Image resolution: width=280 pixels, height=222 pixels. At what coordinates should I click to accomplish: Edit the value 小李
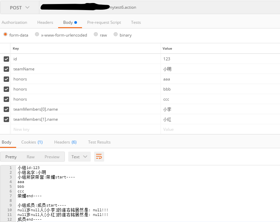[221, 109]
